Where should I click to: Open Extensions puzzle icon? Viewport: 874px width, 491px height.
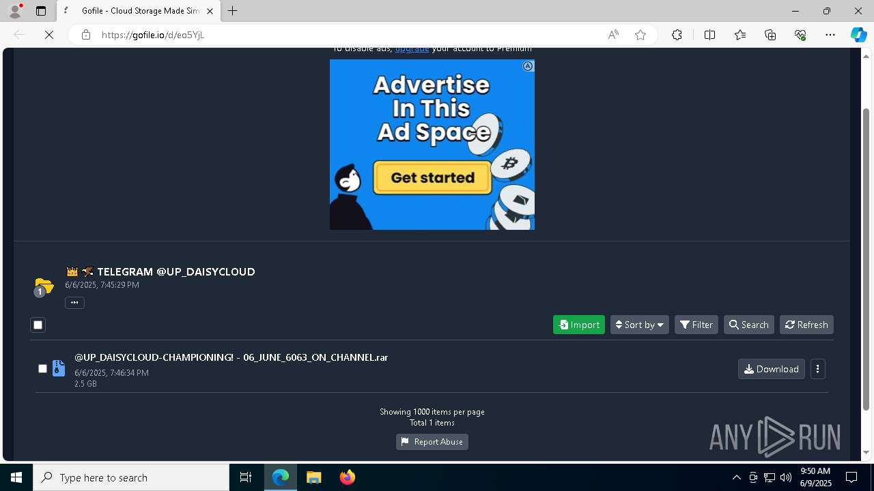click(677, 35)
